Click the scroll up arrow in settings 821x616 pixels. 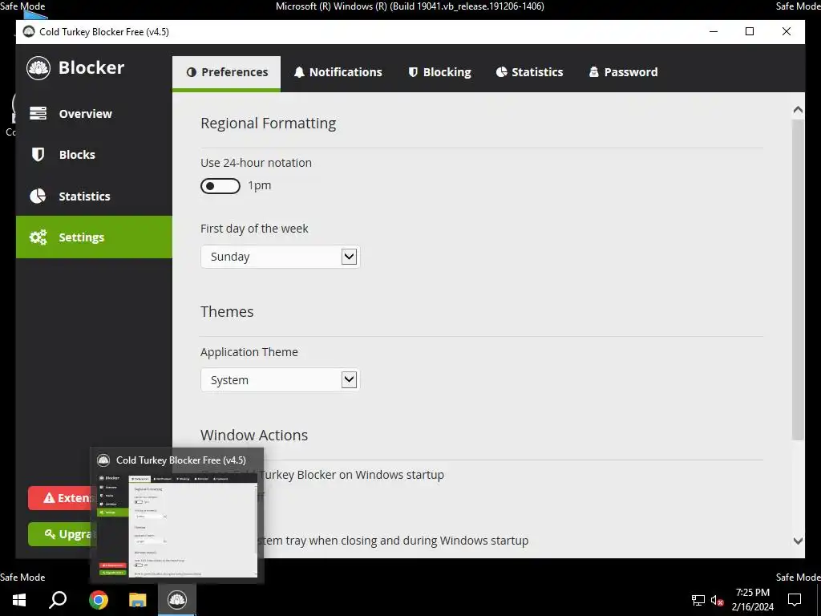(x=798, y=109)
